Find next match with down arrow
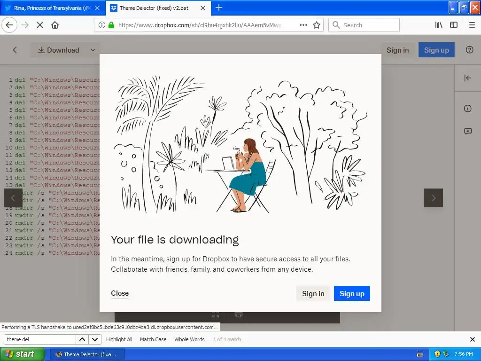Image resolution: width=481 pixels, height=361 pixels. point(95,339)
